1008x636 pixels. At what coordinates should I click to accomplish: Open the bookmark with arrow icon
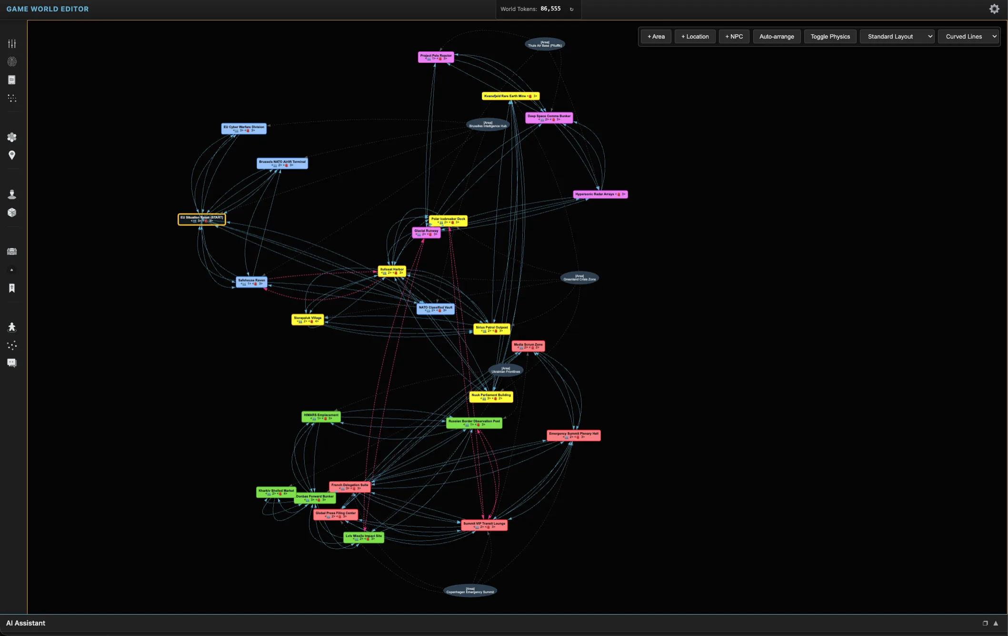[x=12, y=288]
